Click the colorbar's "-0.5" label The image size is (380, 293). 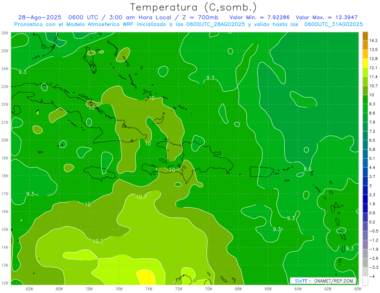[374, 231]
